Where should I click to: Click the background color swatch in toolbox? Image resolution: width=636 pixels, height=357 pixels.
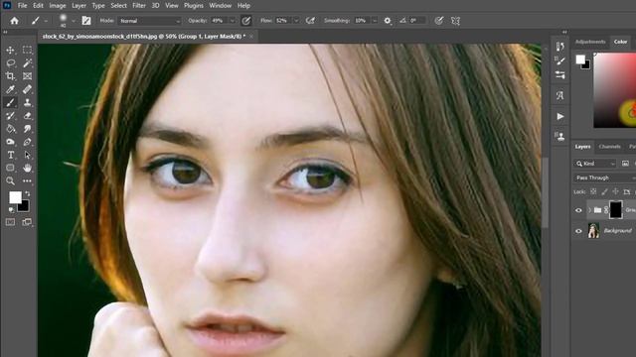24,207
